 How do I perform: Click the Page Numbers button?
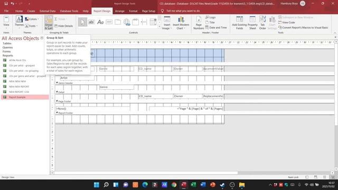[x=199, y=23]
